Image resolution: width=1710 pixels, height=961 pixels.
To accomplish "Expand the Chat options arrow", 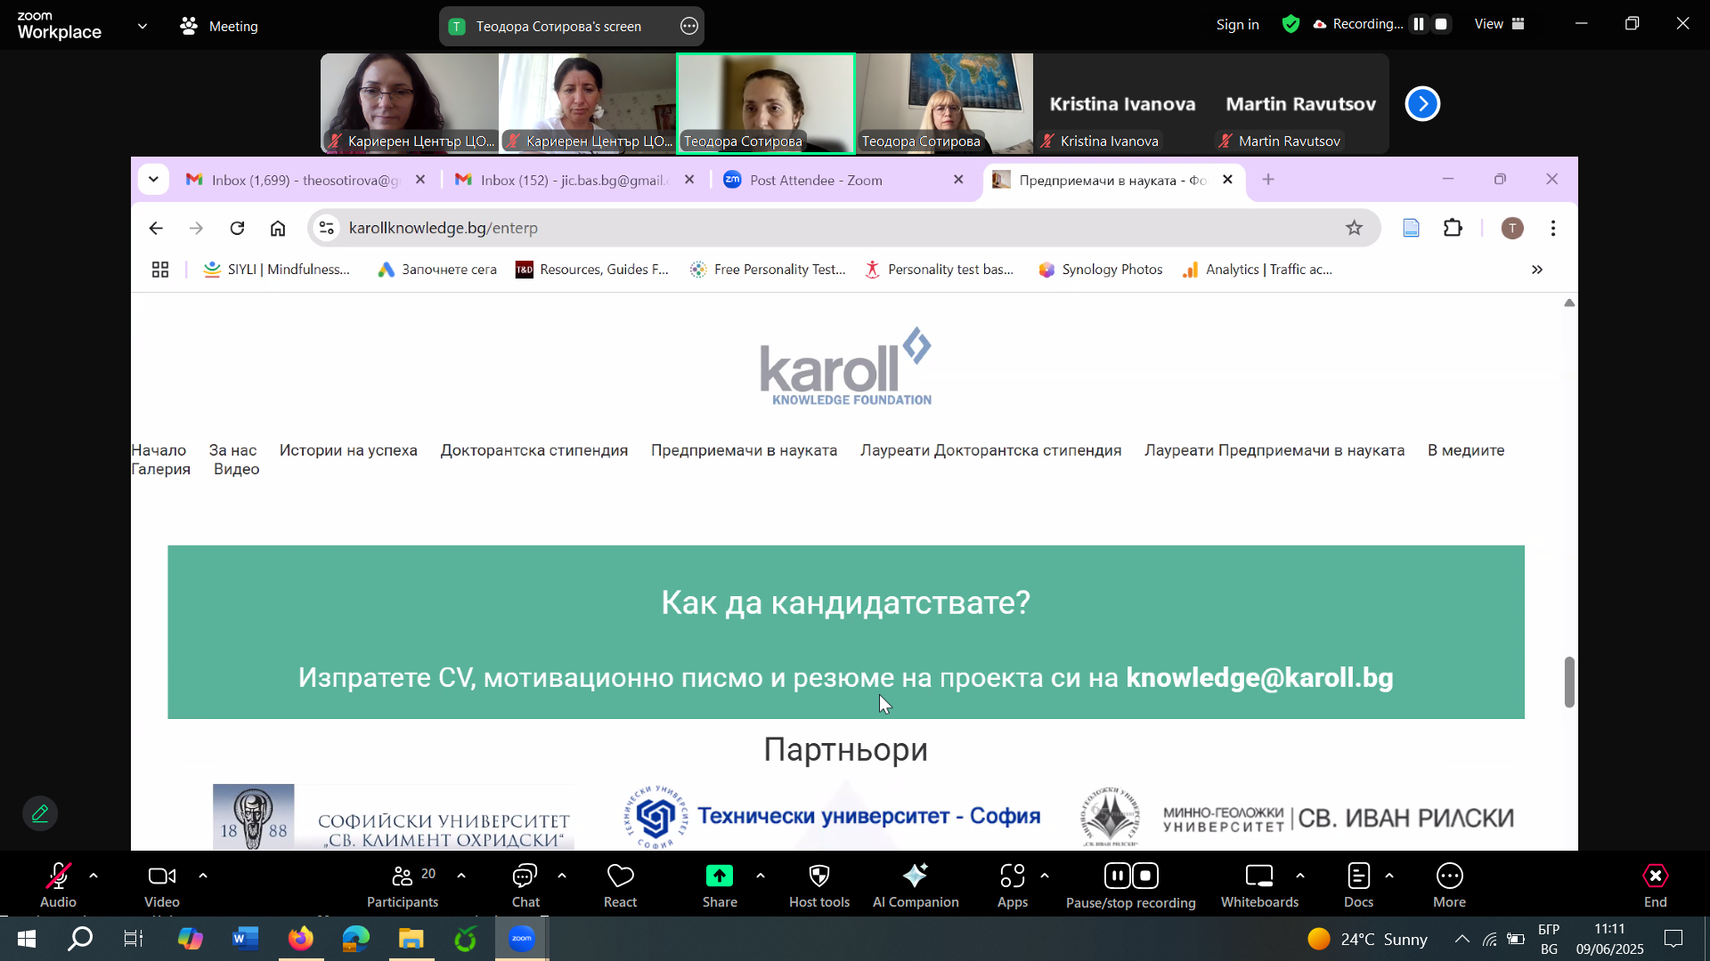I will (x=562, y=876).
